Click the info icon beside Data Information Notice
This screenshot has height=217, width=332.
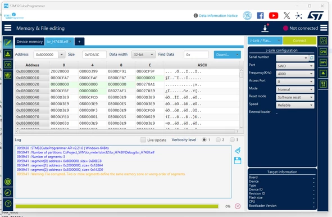195,16
